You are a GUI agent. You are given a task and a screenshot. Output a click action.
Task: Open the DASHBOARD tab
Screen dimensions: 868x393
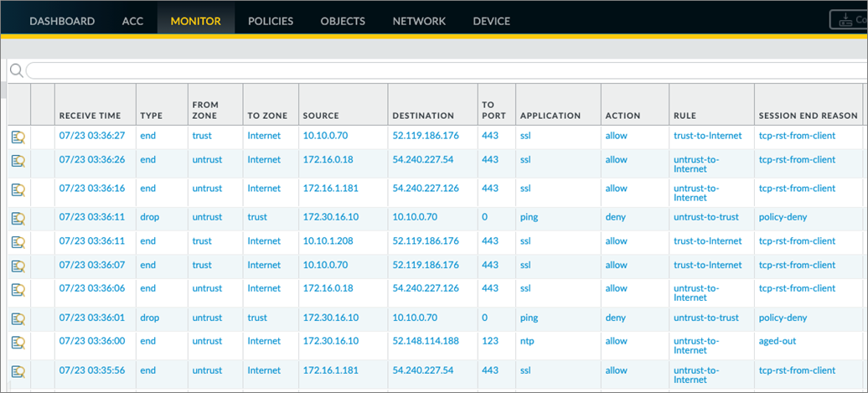tap(62, 22)
